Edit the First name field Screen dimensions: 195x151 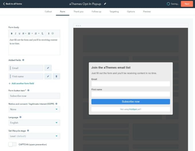(x=48, y=76)
